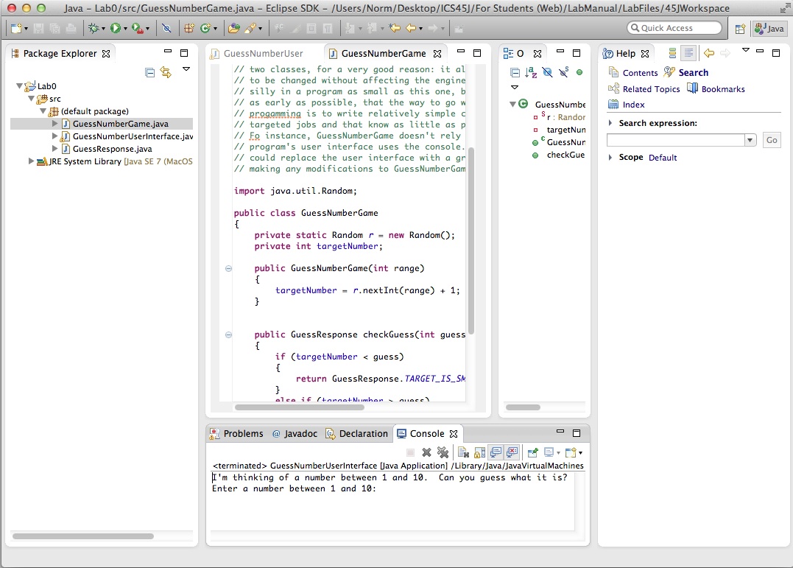Viewport: 793px width, 568px height.
Task: Click the green Run button in toolbar
Action: (115, 28)
